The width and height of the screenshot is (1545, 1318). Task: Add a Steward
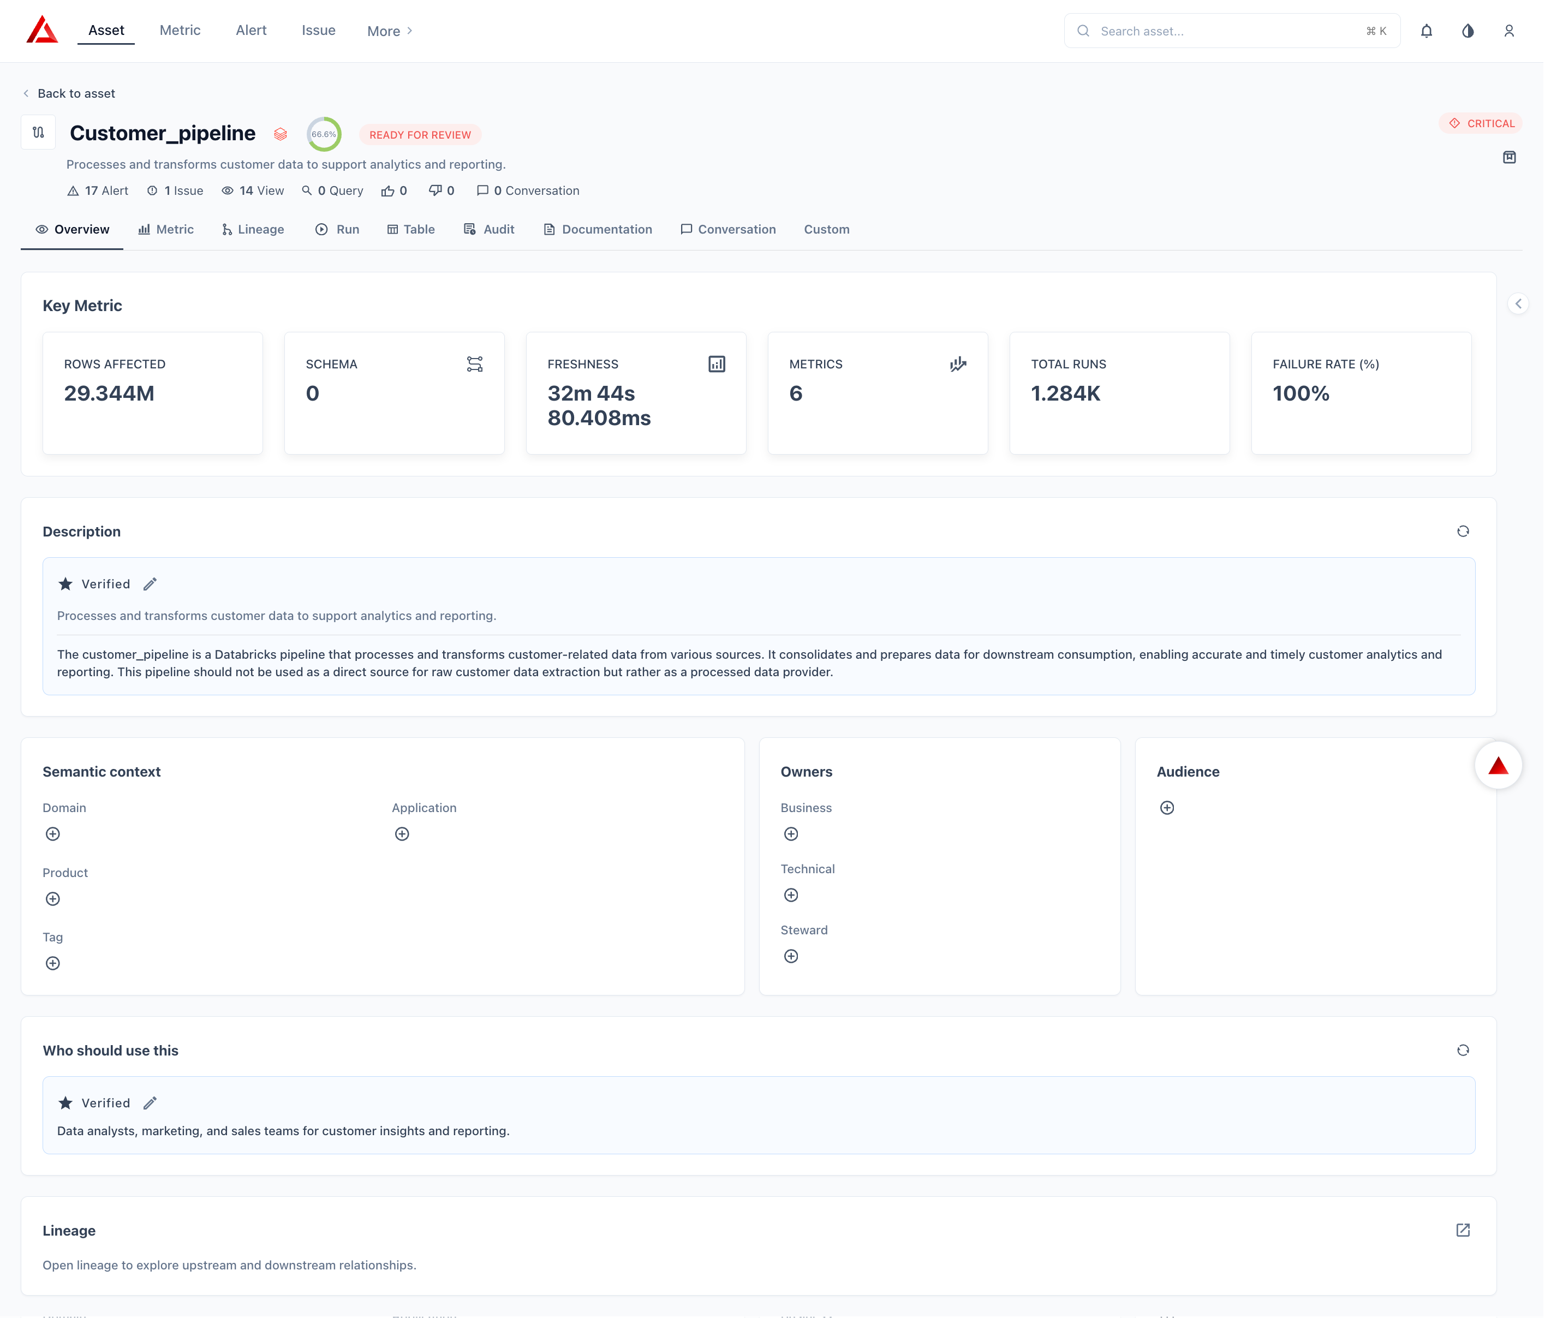791,957
